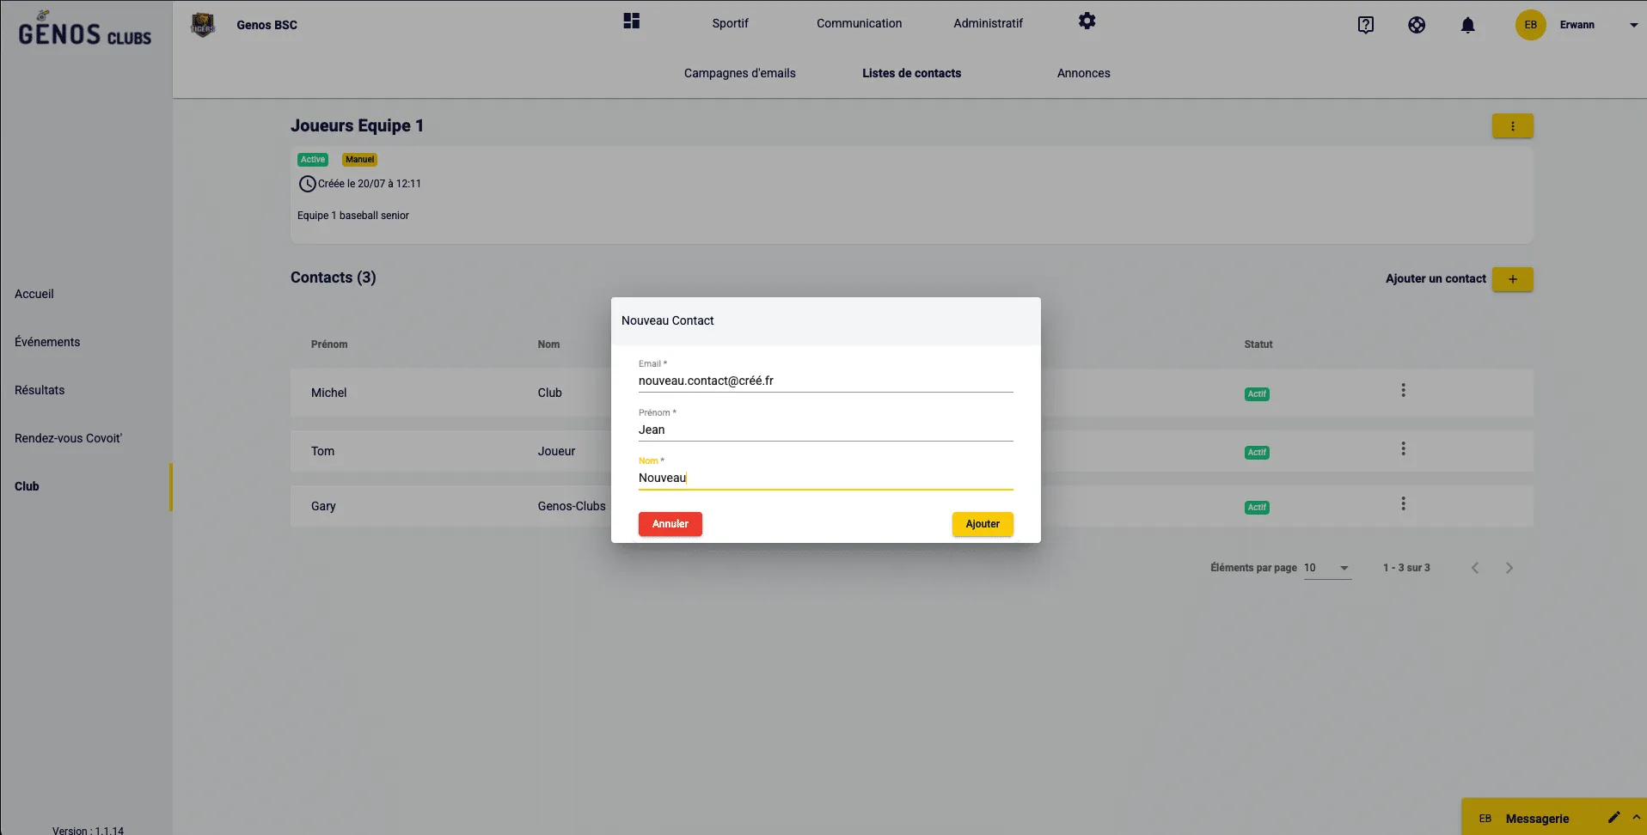Cancel the dialog with Annuler
The height and width of the screenshot is (835, 1647).
pyautogui.click(x=670, y=524)
